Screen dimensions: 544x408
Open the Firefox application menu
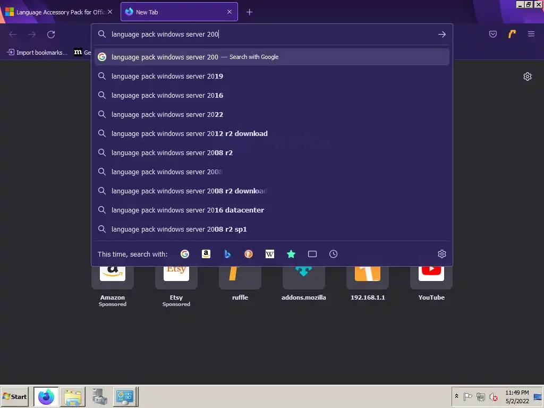tap(531, 34)
